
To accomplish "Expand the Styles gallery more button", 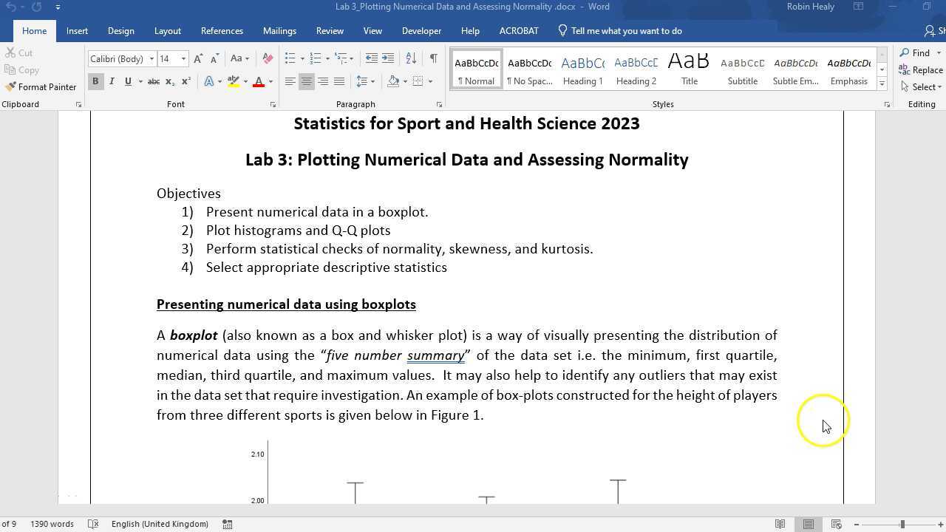I will [x=882, y=84].
